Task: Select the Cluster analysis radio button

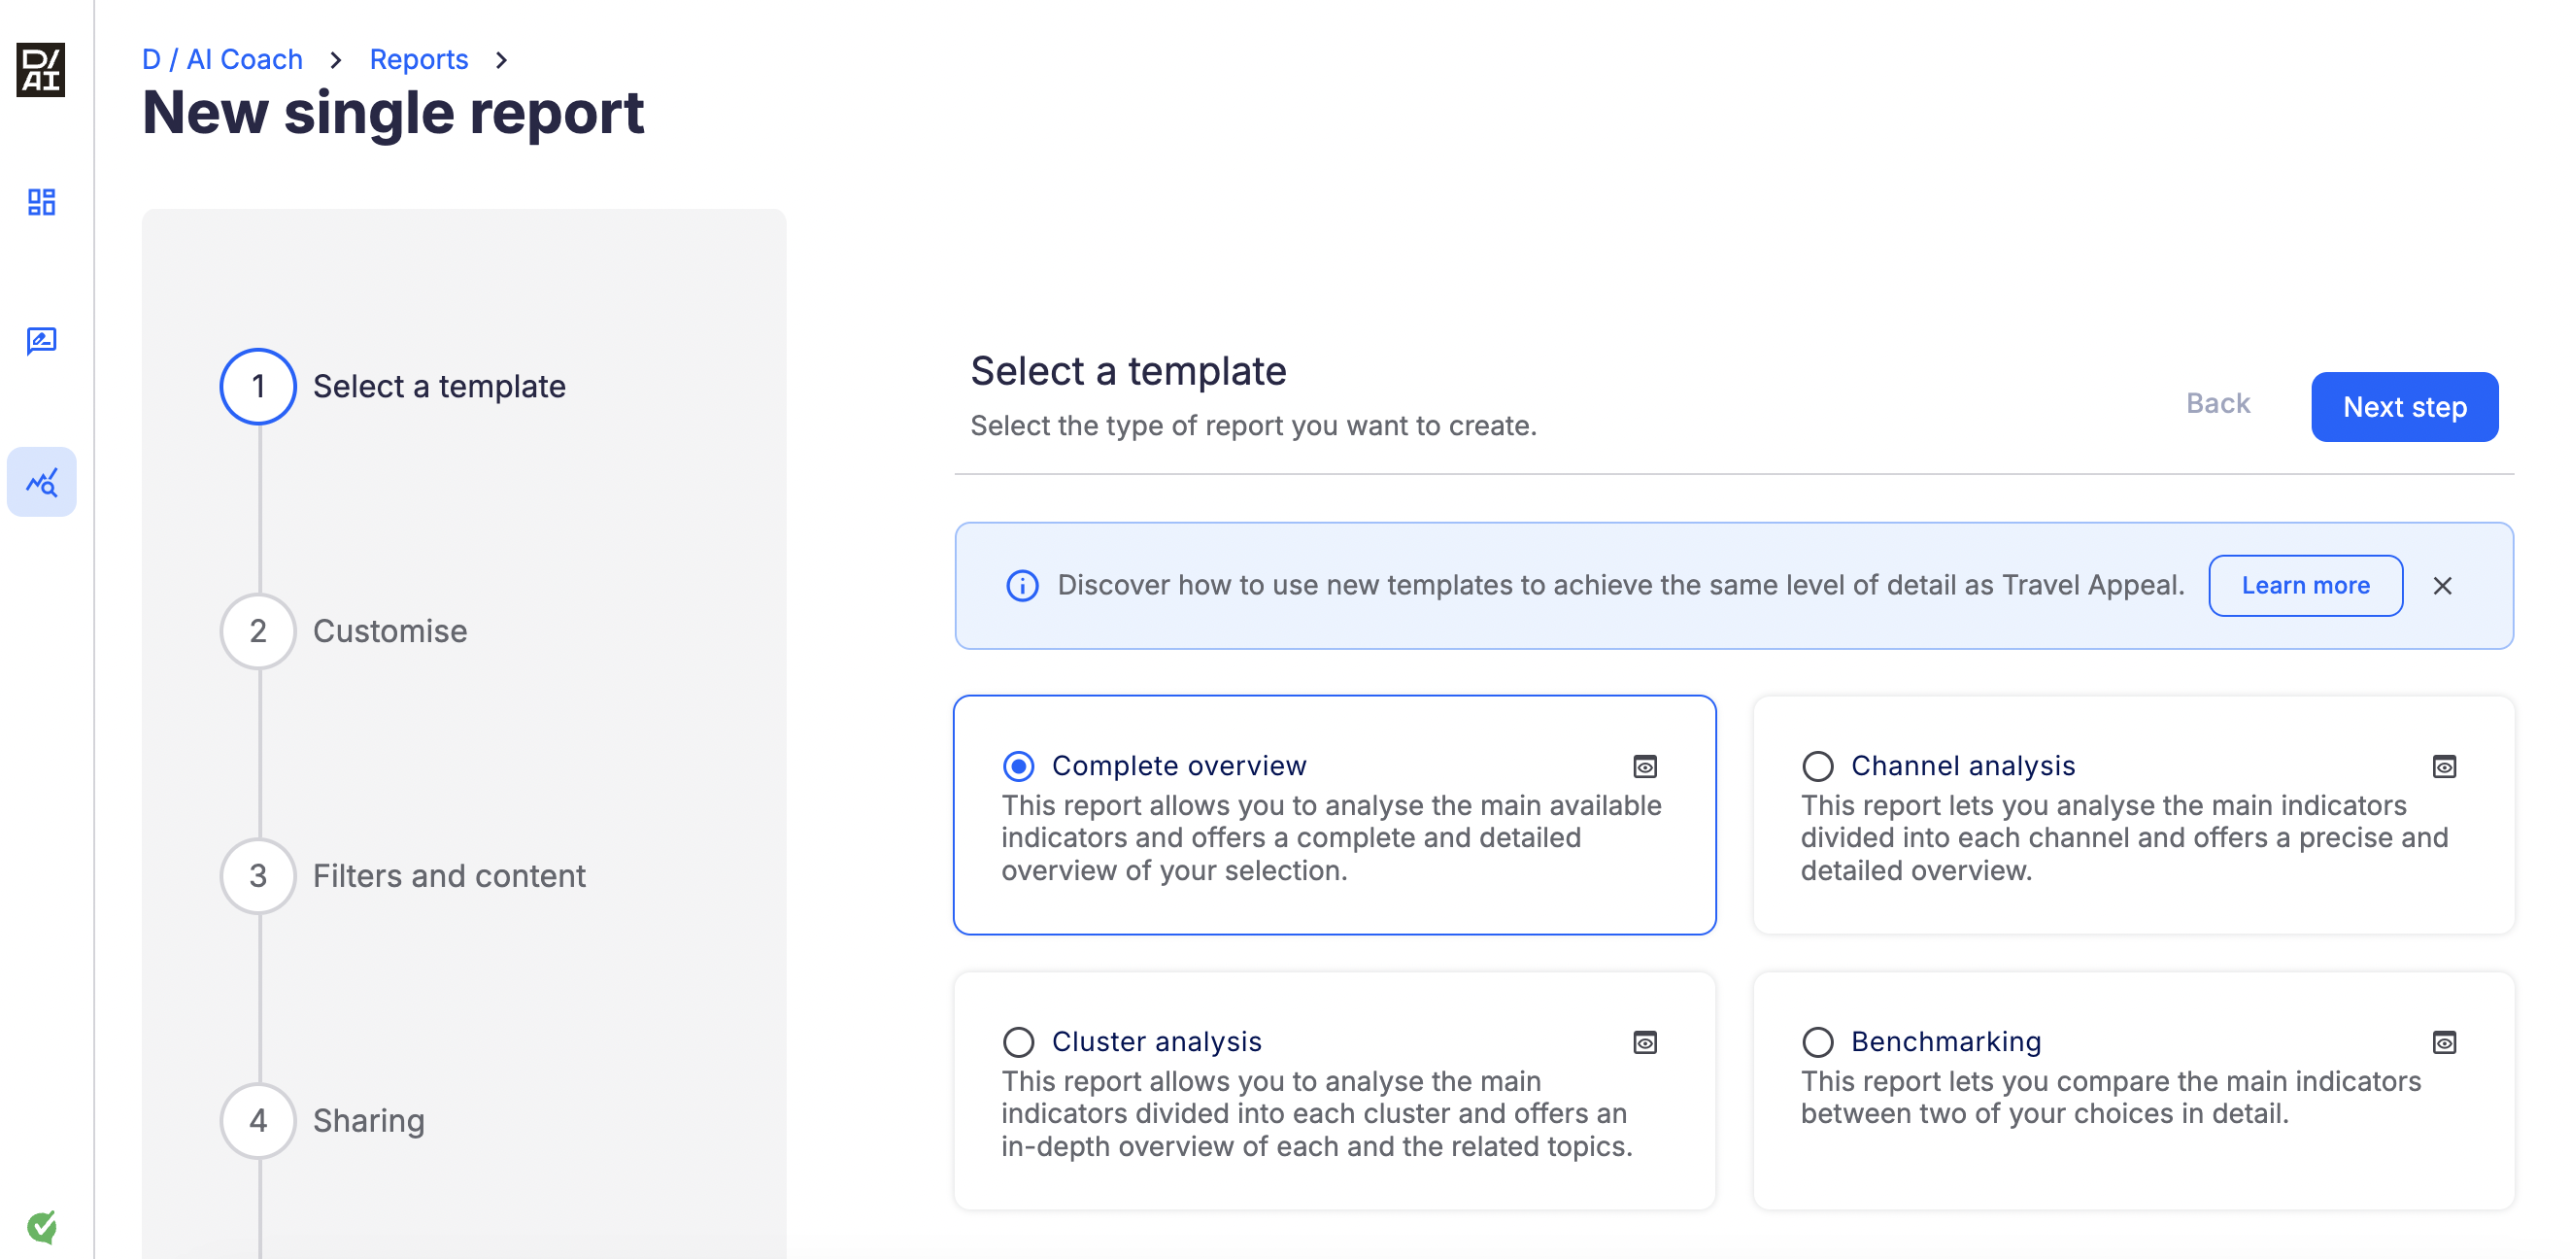Action: tap(1019, 1042)
